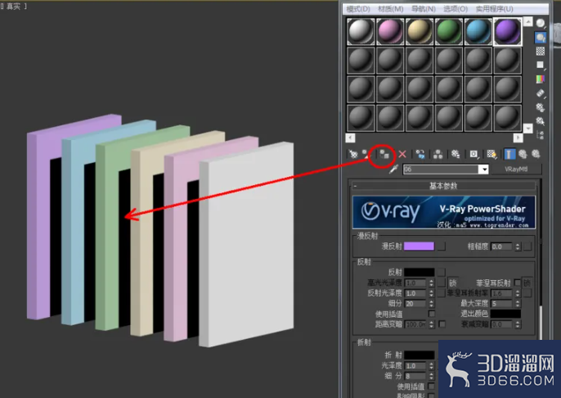Enable the 距离变暗 checkbox

(x=442, y=324)
